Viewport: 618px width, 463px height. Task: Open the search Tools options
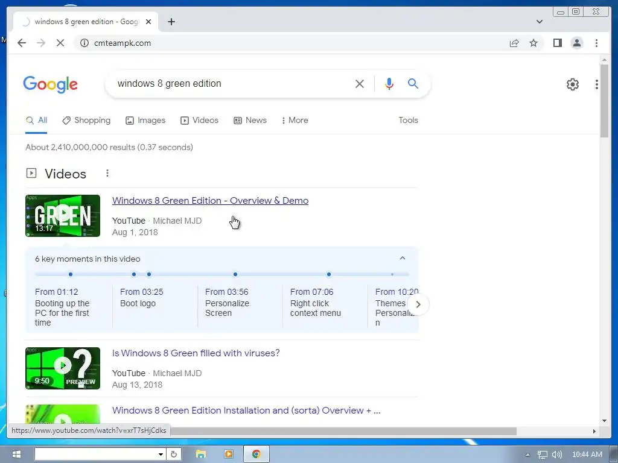click(408, 120)
